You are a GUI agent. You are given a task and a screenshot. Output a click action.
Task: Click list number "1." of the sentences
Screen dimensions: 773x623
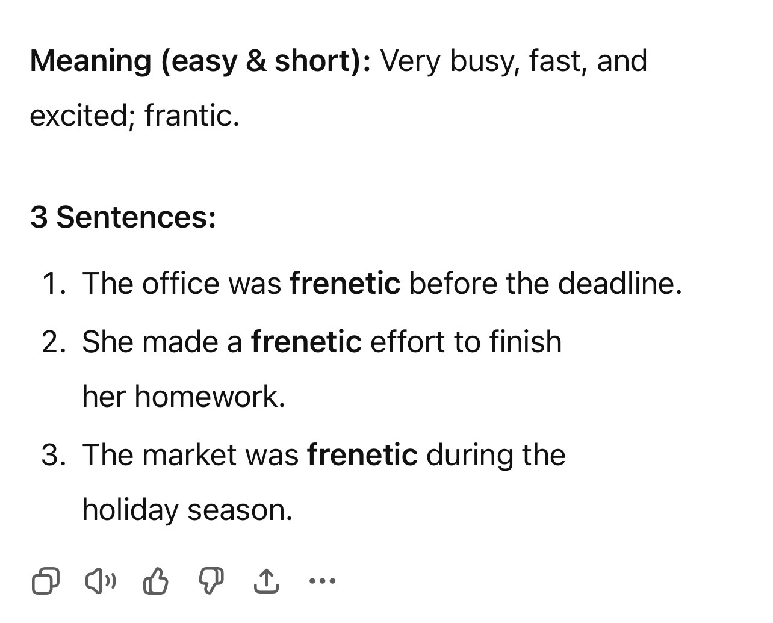click(x=54, y=284)
